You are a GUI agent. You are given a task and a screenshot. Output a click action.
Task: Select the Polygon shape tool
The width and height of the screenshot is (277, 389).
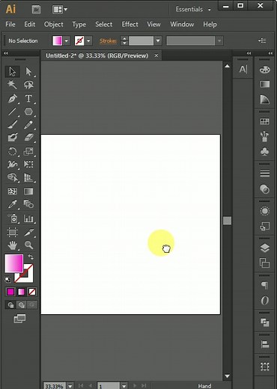click(x=28, y=111)
